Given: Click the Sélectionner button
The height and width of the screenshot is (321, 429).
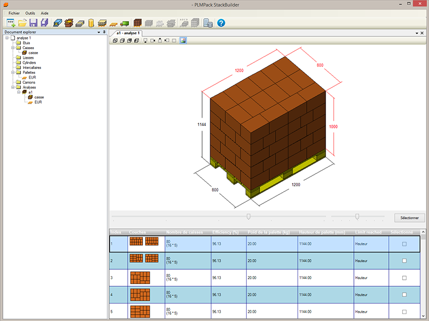Looking at the screenshot, I should [410, 218].
